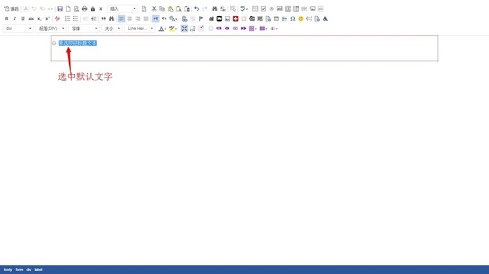Toggle Italic formatting
Viewport: 489px width, 274px height.
click(x=15, y=19)
